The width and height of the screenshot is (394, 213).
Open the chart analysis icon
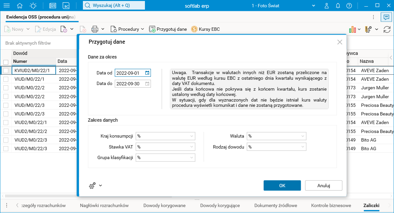(x=352, y=29)
